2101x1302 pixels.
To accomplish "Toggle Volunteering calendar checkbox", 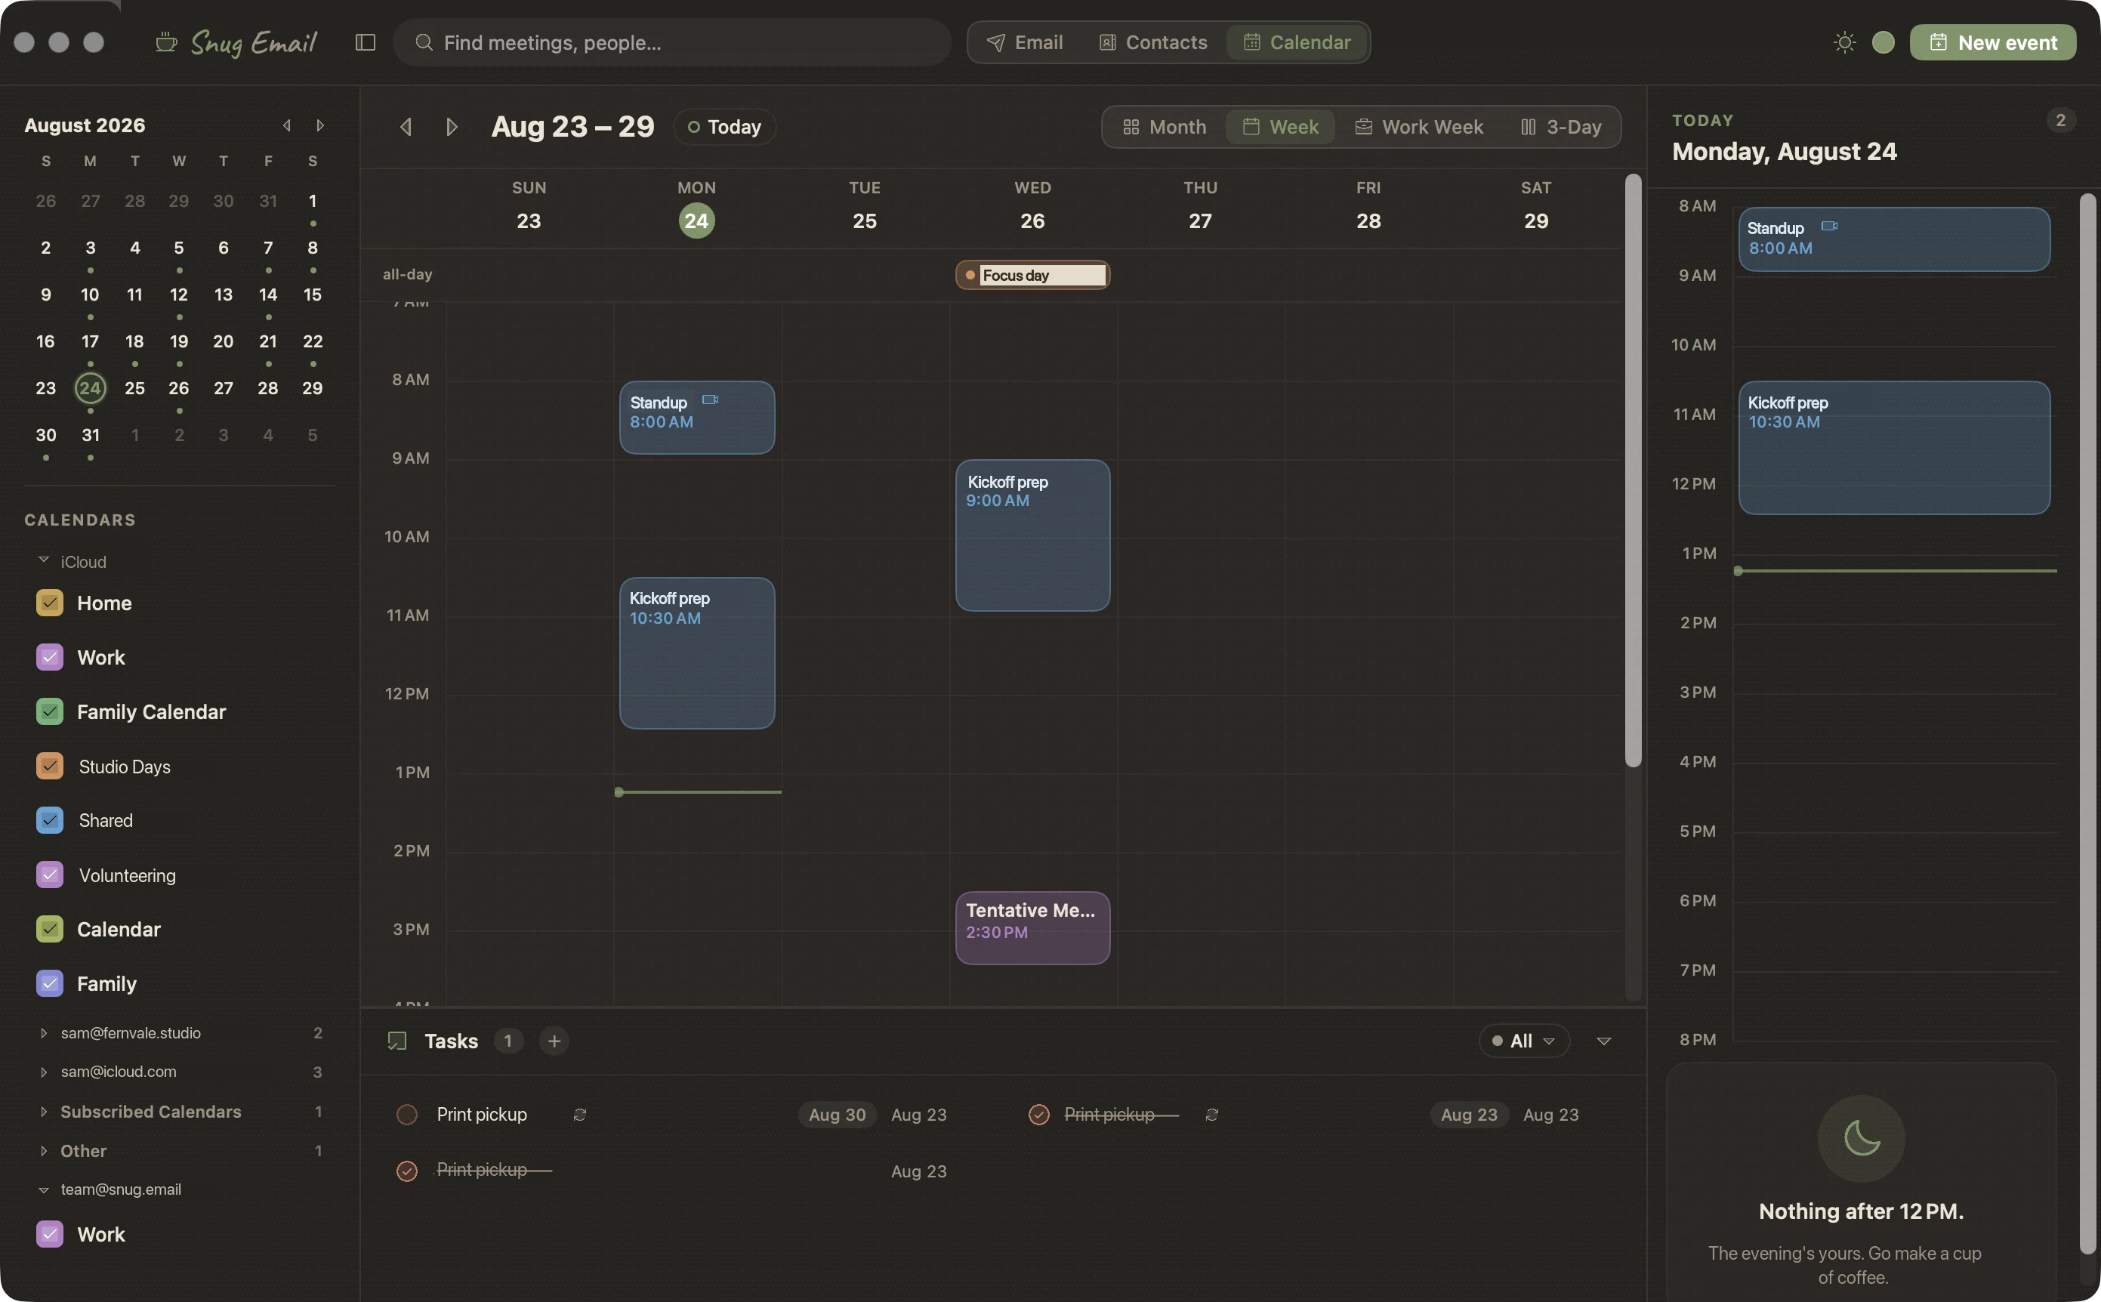I will [x=49, y=875].
